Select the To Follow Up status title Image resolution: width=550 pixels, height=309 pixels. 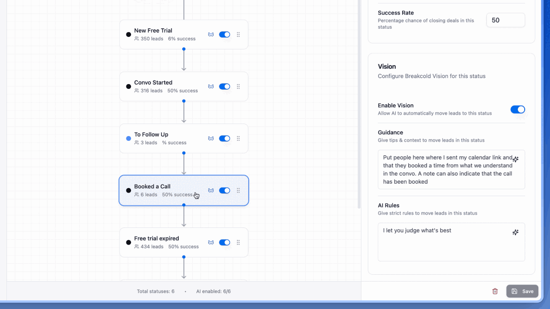(x=151, y=134)
